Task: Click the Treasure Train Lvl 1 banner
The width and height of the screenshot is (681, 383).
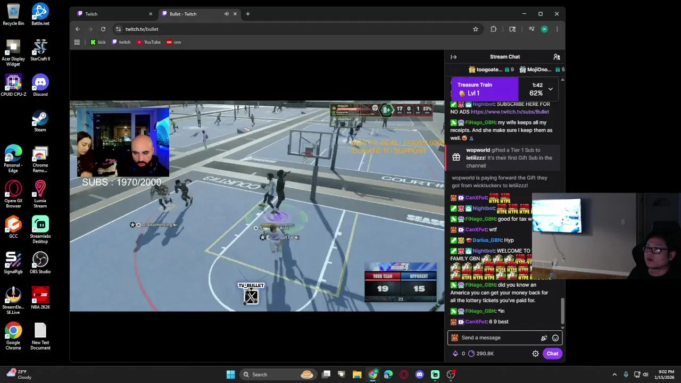Action: click(x=484, y=89)
